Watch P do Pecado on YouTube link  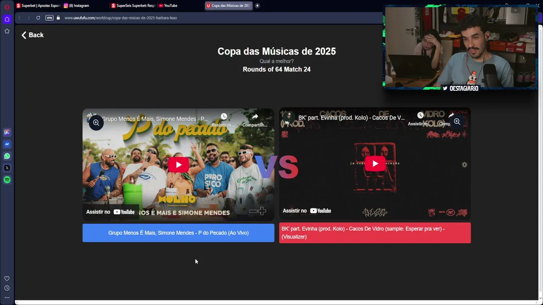[111, 212]
